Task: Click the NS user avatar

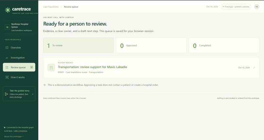Action: pyautogui.click(x=256, y=7)
